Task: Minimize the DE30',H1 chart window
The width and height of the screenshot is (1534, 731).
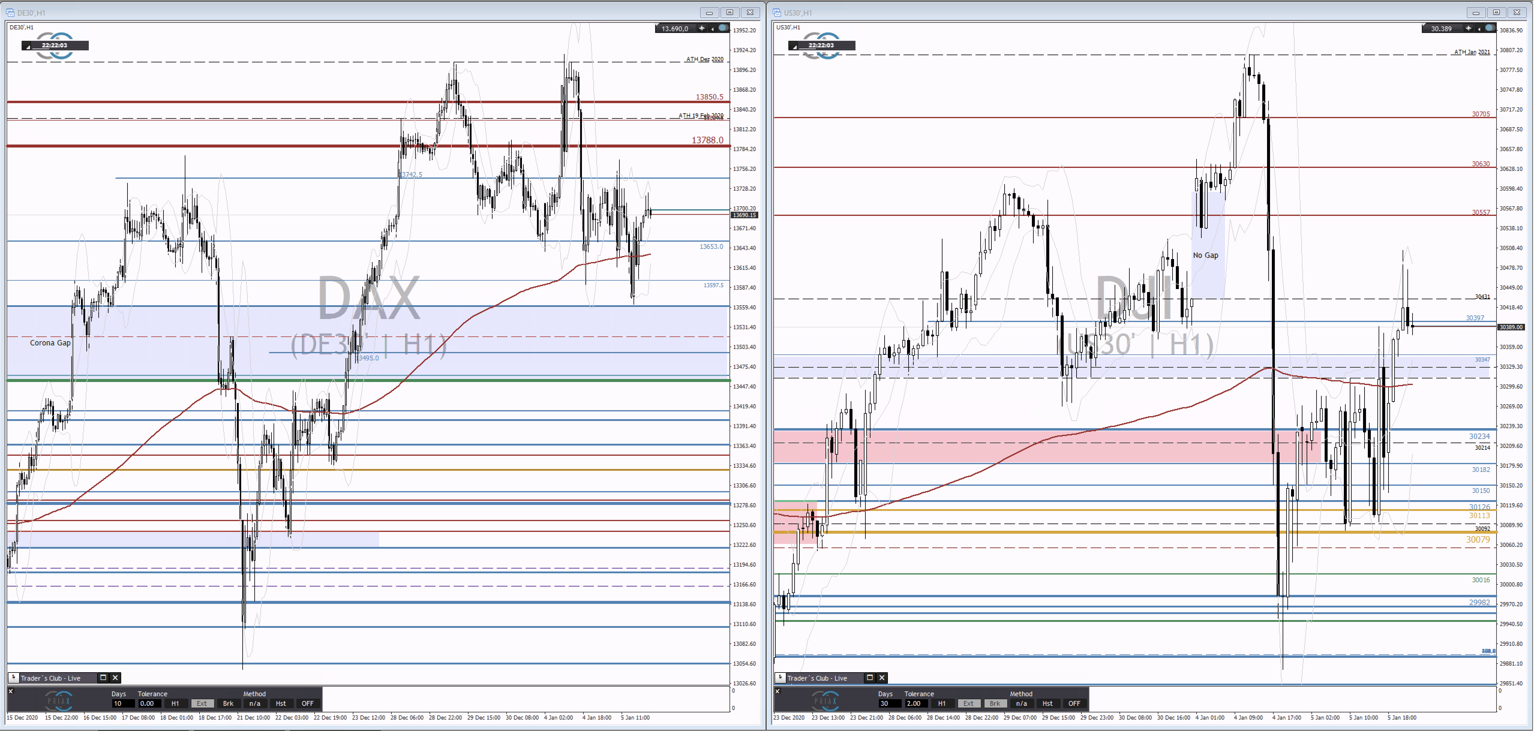Action: (709, 12)
